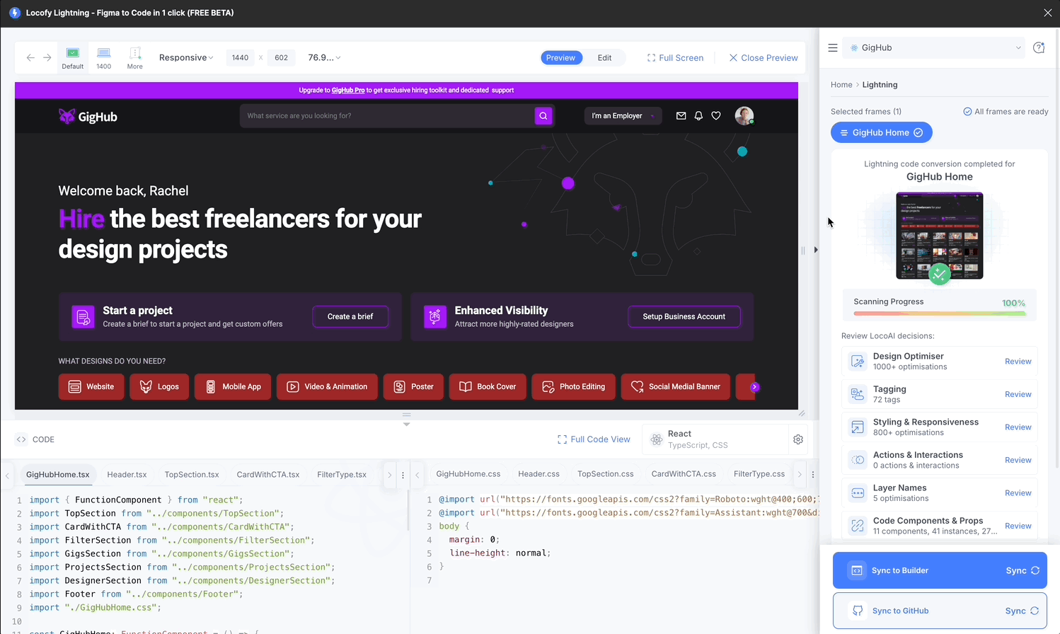Click the Tagging icon
1060x634 pixels.
pyautogui.click(x=858, y=394)
